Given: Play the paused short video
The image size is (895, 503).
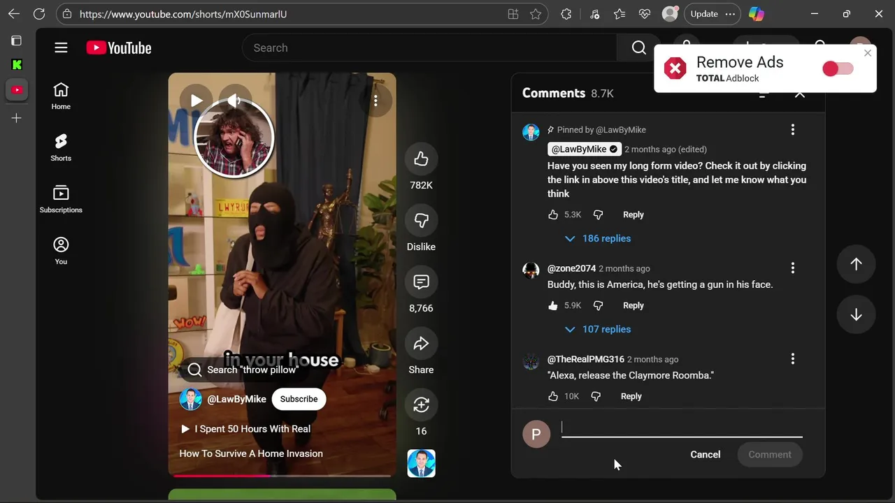Looking at the screenshot, I should pos(196,101).
